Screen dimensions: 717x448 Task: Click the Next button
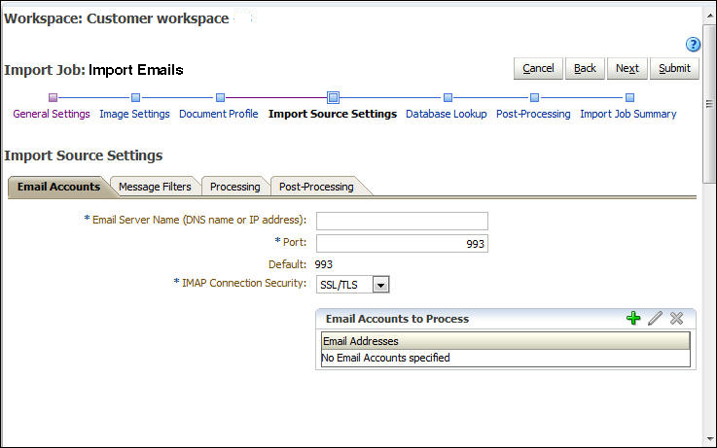tap(627, 68)
